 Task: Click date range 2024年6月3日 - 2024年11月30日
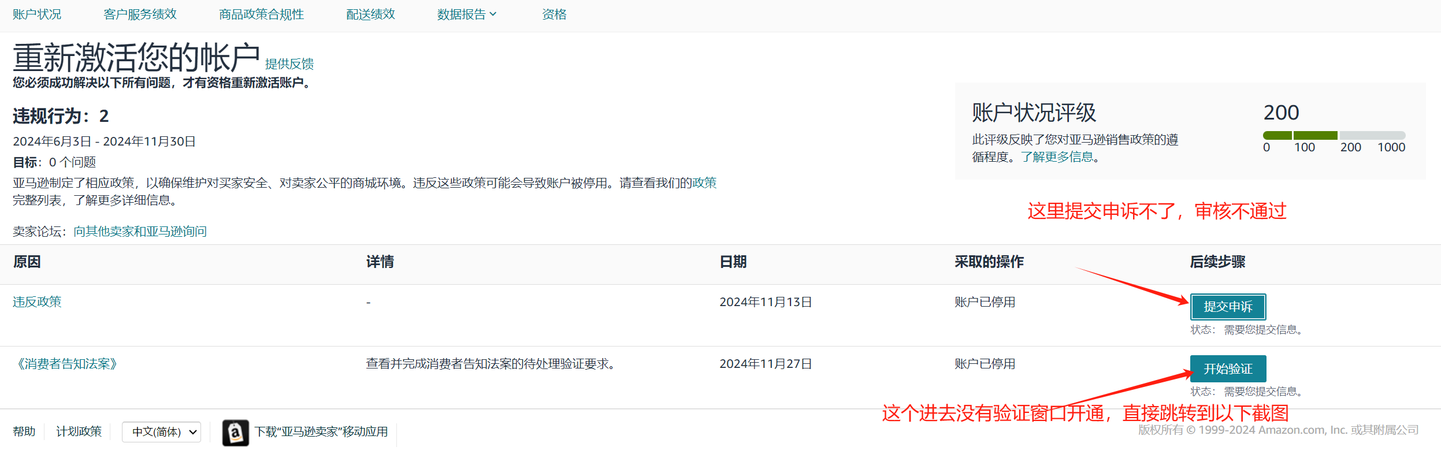click(105, 142)
